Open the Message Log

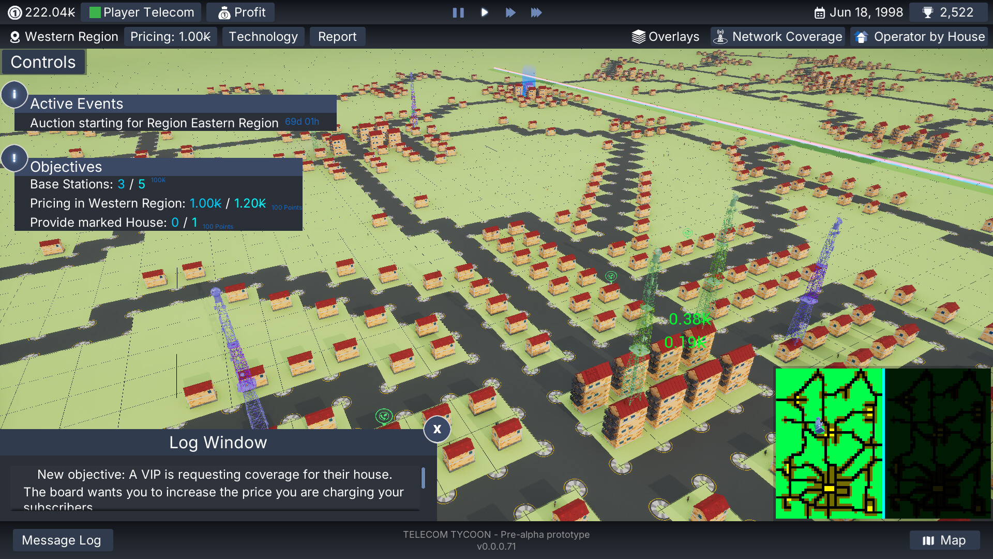(63, 540)
